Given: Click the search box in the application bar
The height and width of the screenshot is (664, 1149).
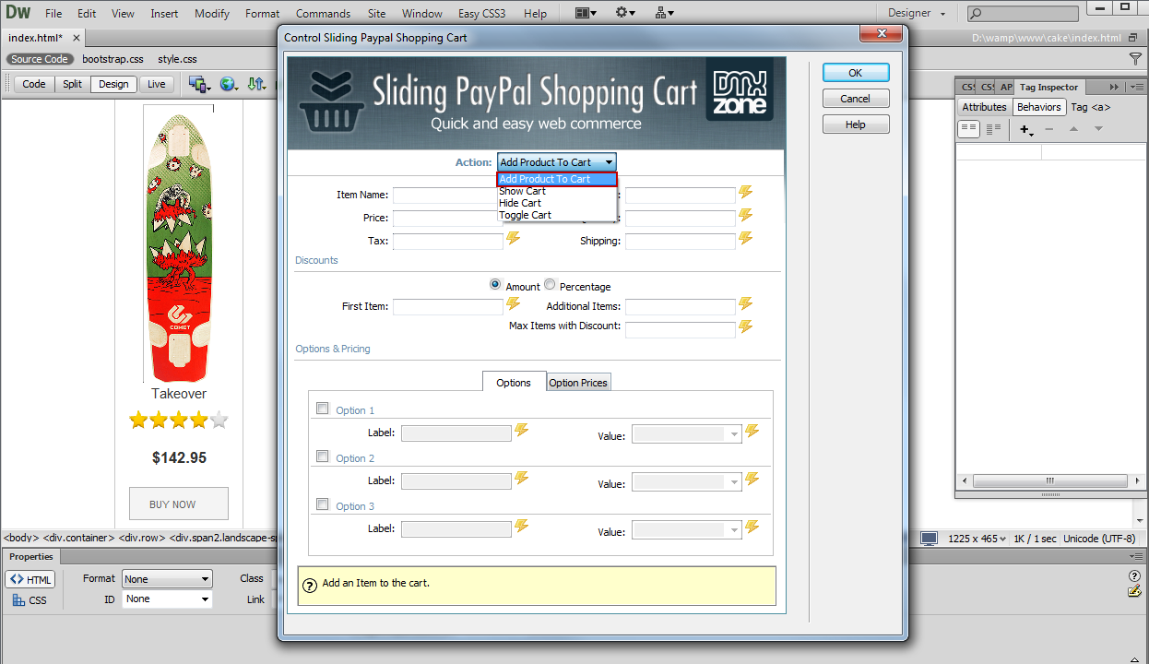Looking at the screenshot, I should (x=1024, y=14).
